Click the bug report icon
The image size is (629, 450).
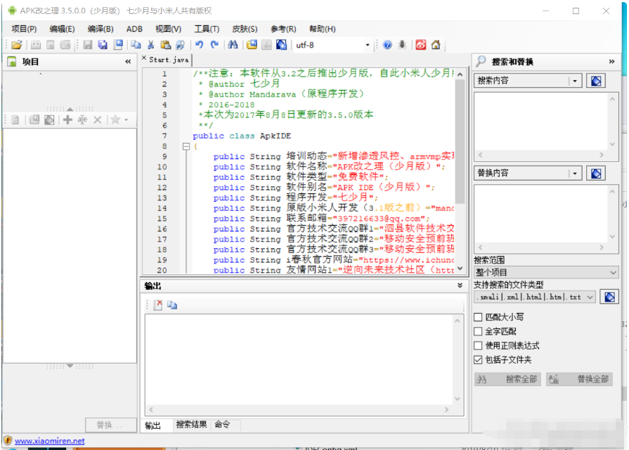[x=401, y=44]
